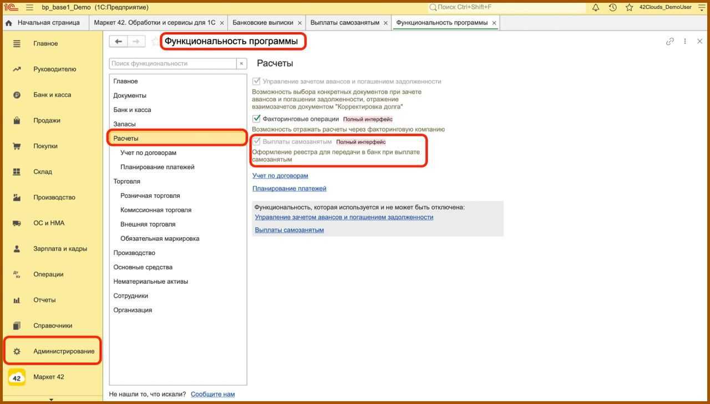The image size is (710, 404).
Task: Clear the functionality search field
Action: click(241, 64)
